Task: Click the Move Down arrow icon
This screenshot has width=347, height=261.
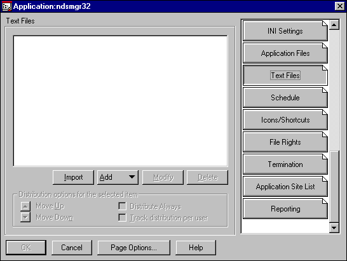Action: (x=25, y=217)
